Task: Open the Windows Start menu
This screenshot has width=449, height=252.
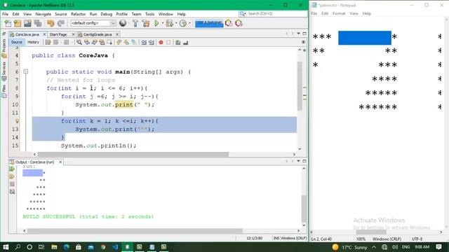Action: pyautogui.click(x=6, y=247)
